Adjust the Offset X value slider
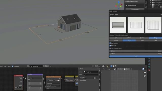This screenshot has width=162, height=91. 136,51
